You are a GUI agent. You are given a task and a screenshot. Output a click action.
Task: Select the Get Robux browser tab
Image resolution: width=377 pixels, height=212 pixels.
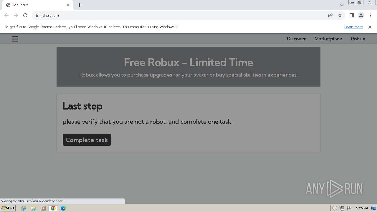pos(37,5)
